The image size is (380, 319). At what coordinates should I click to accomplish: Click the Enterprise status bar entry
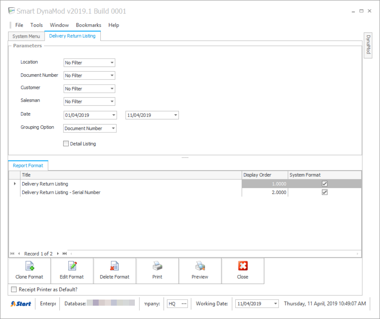(x=48, y=304)
